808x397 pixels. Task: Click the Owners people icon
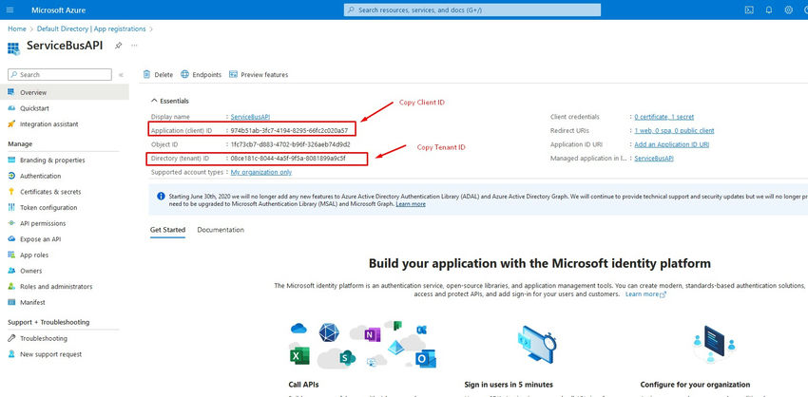click(x=11, y=271)
